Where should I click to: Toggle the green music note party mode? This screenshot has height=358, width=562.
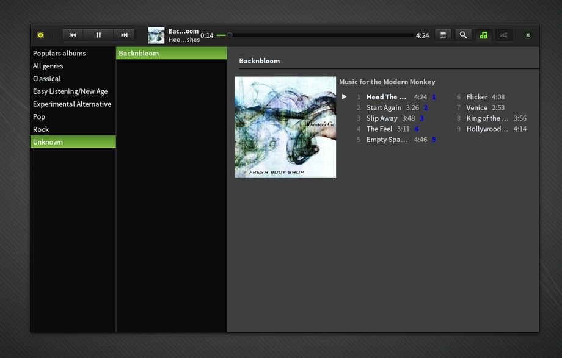tap(483, 35)
